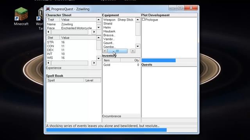Select the Gold inventory row
The image size is (250, 140).
[121, 65]
